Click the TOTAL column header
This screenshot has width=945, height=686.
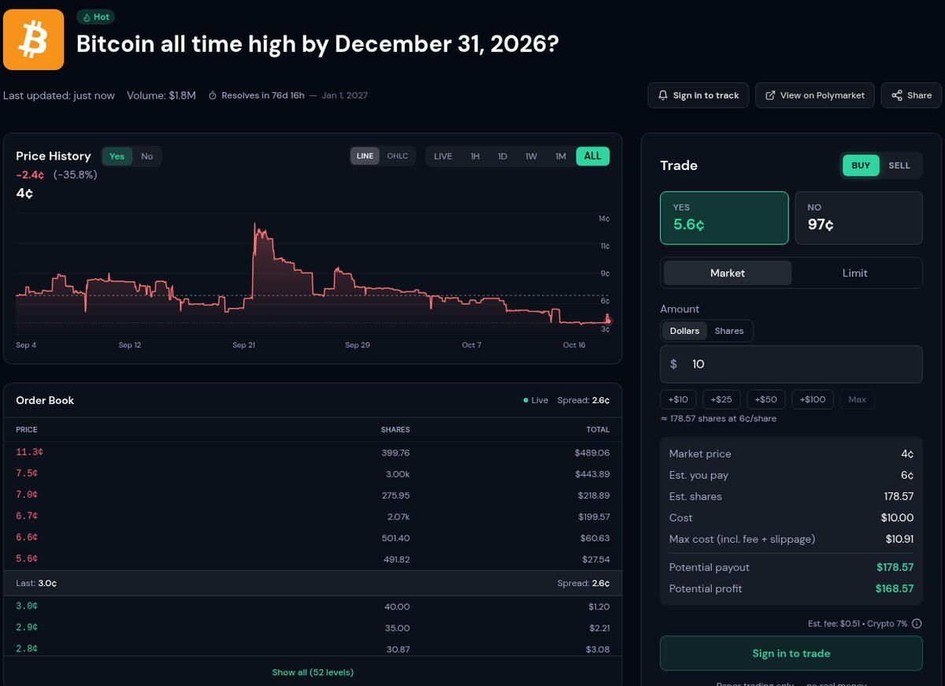(x=598, y=430)
